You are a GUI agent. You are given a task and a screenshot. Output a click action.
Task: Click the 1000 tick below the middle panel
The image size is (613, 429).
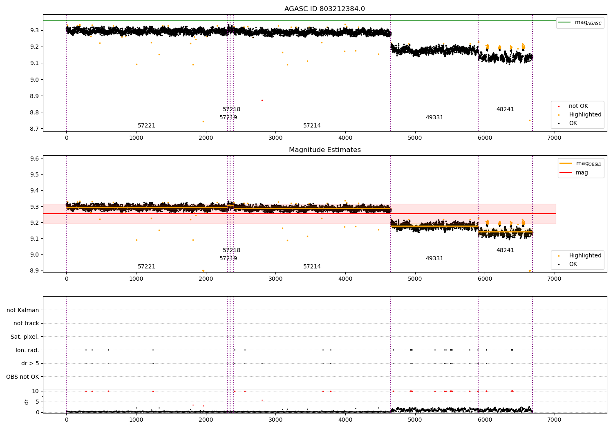tap(136, 279)
